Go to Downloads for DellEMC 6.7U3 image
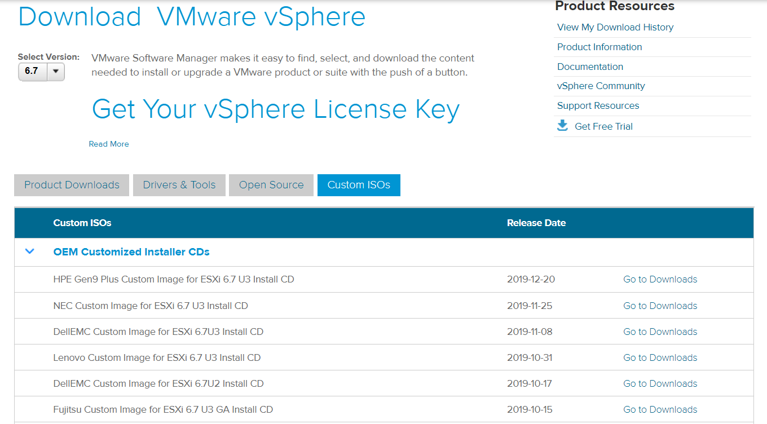This screenshot has height=424, width=767. coord(660,332)
